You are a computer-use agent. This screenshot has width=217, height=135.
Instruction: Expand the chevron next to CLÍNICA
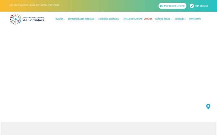click(x=64, y=19)
